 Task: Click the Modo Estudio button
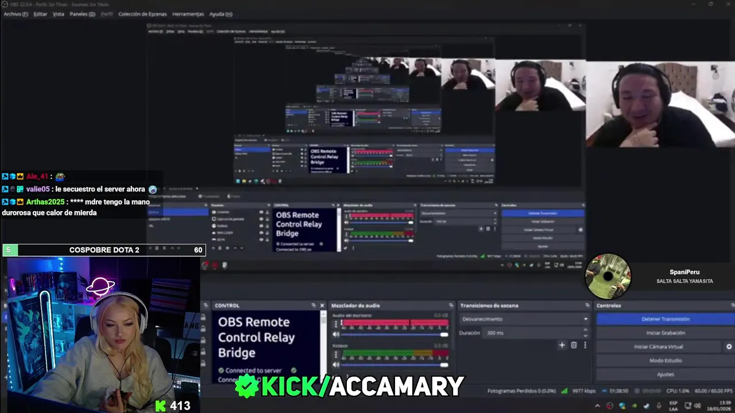pos(666,360)
